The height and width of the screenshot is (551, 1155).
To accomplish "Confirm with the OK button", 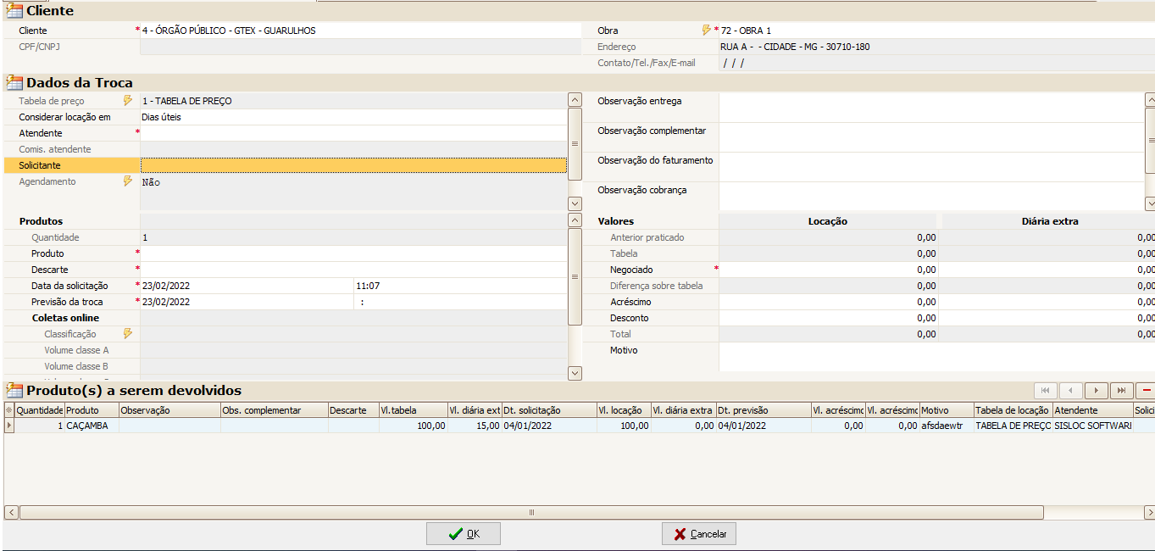I will (x=464, y=533).
